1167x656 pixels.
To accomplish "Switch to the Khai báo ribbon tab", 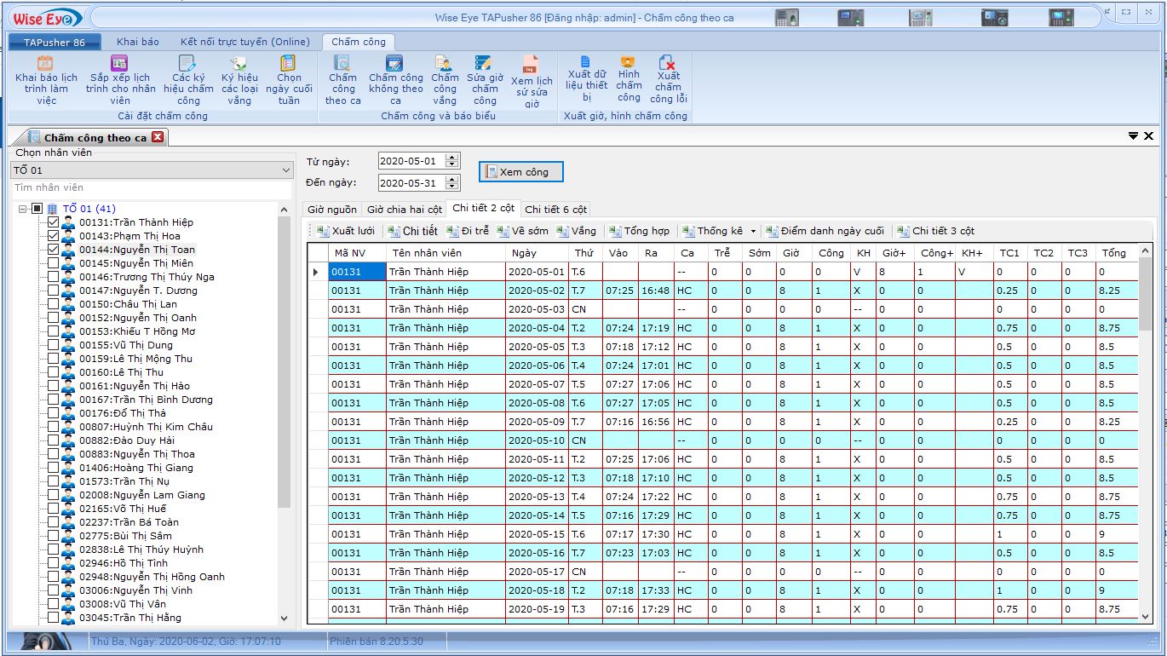I will (x=137, y=42).
